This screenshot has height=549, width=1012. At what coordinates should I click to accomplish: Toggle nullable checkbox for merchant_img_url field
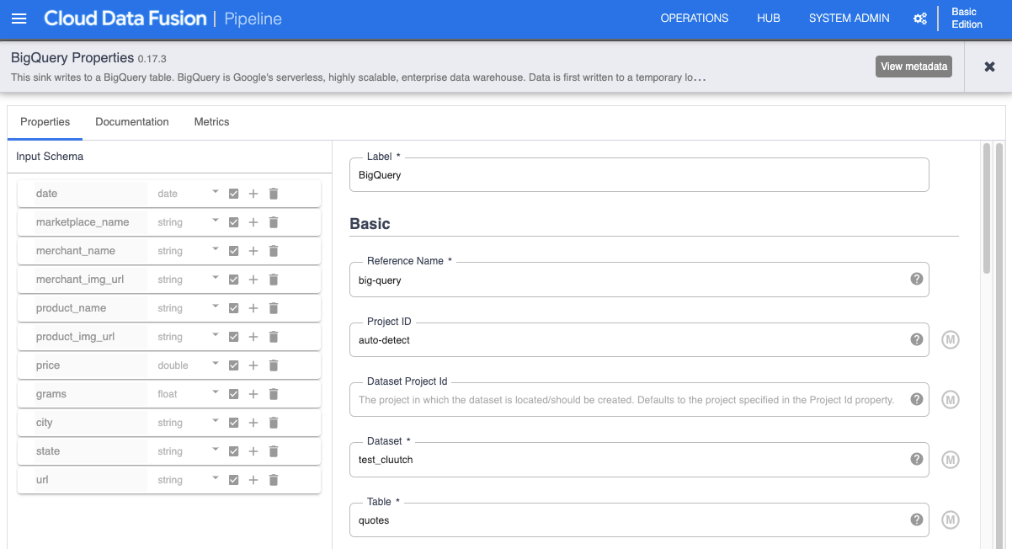tap(234, 280)
